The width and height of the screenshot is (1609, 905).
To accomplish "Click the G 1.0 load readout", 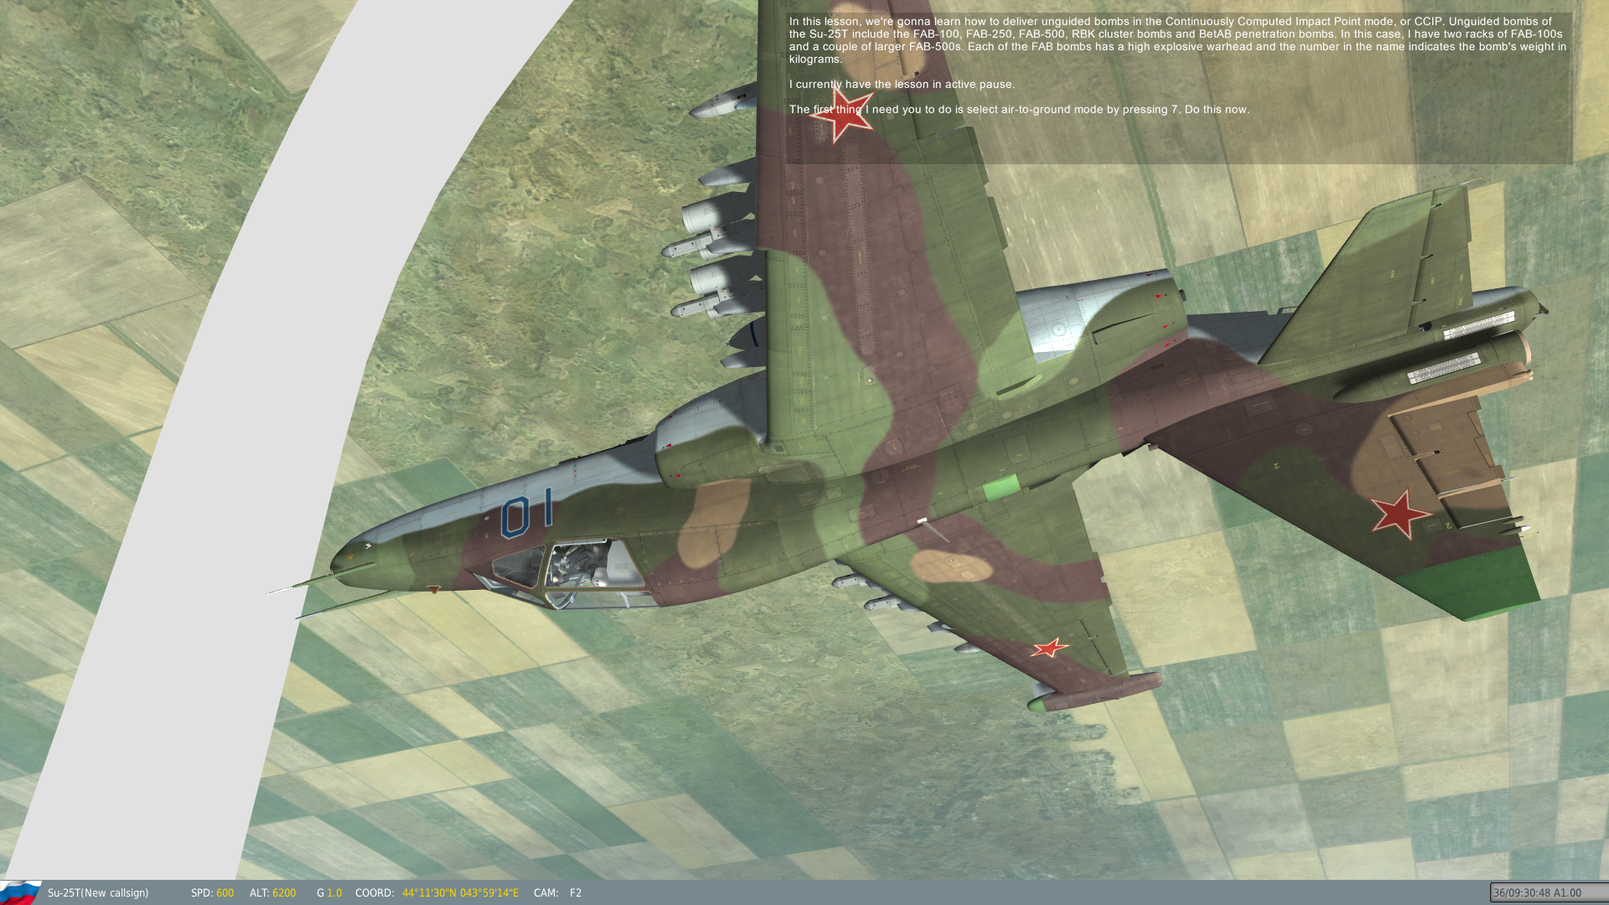I will click(329, 893).
